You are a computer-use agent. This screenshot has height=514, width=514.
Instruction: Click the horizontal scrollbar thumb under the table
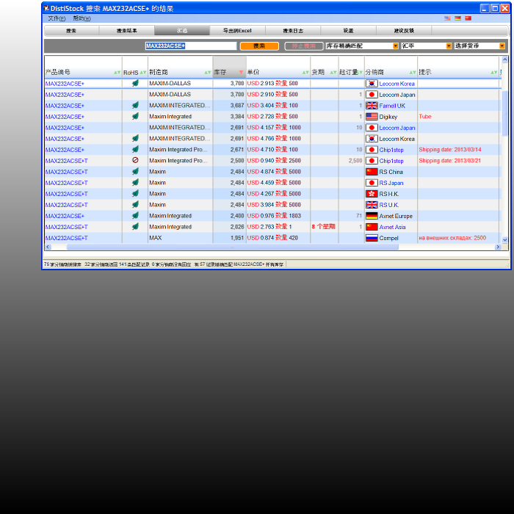click(233, 247)
